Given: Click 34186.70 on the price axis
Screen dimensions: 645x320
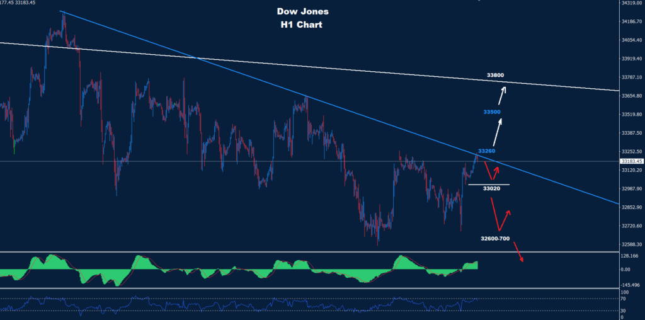Looking at the screenshot, I should 632,21.
